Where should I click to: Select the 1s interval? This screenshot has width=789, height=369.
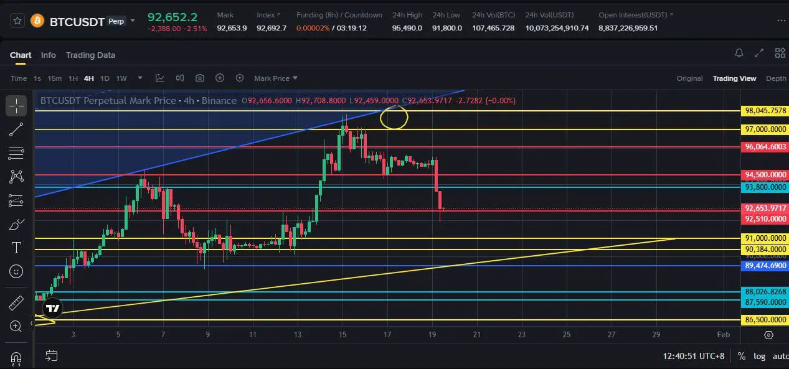point(37,78)
